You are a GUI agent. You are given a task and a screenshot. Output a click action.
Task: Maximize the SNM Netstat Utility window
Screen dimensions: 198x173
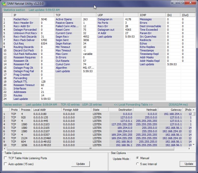181,3
